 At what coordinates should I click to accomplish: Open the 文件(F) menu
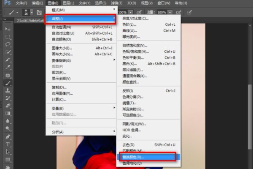22,3
